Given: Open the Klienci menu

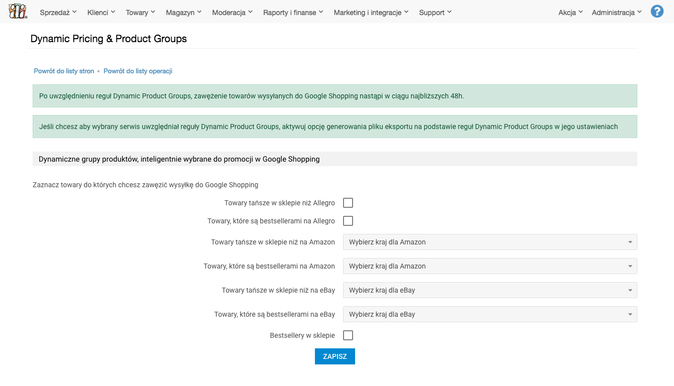Looking at the screenshot, I should pos(101,13).
